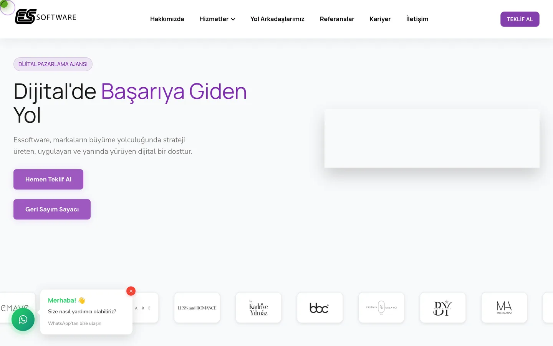Click the paragraph starting with "Essoftware, markaların"
The width and height of the screenshot is (553, 346).
103,145
